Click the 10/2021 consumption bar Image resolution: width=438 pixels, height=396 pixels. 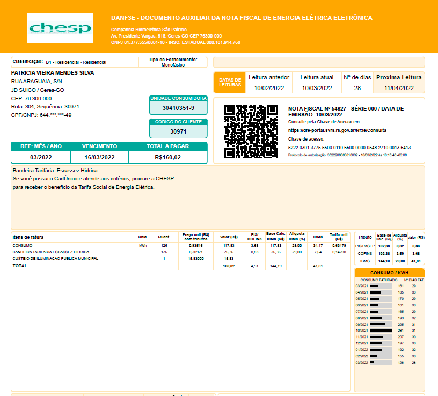(x=379, y=331)
